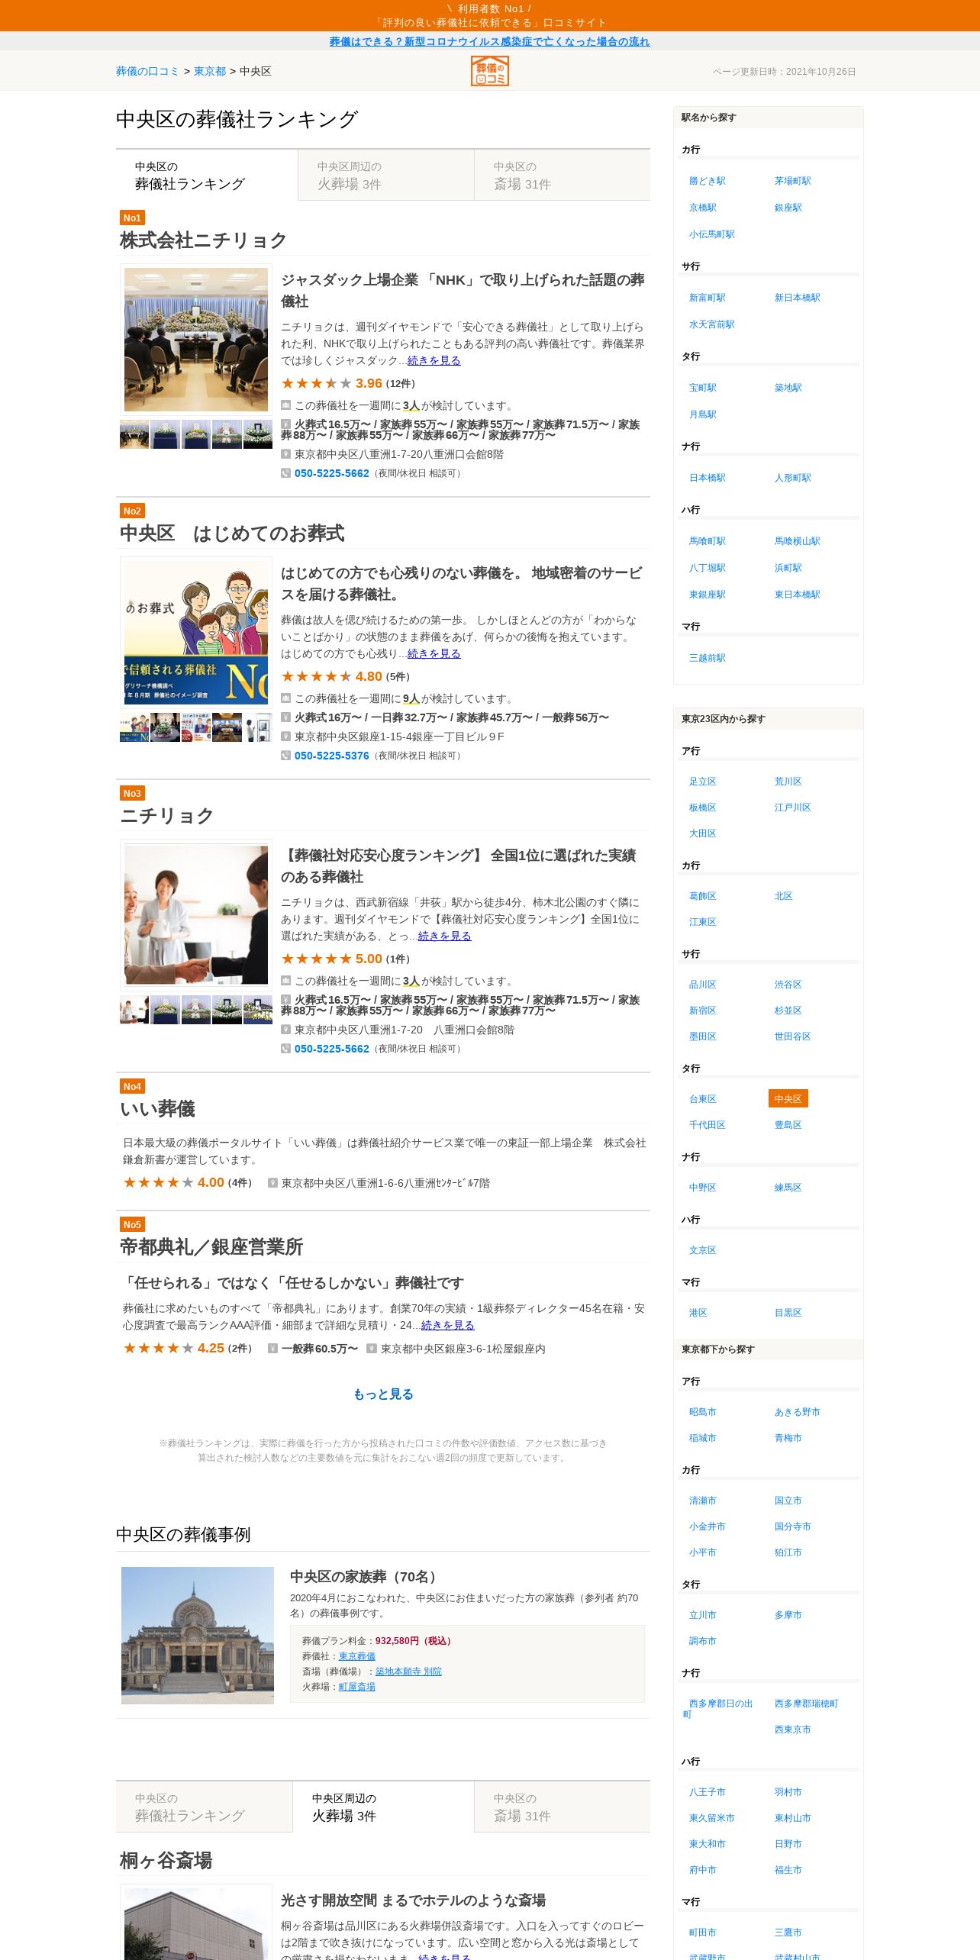Choose 目黒区 ward link
The height and width of the screenshot is (1960, 980).
(788, 1313)
